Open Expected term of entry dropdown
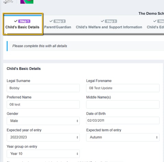 pyautogui.click(x=123, y=137)
